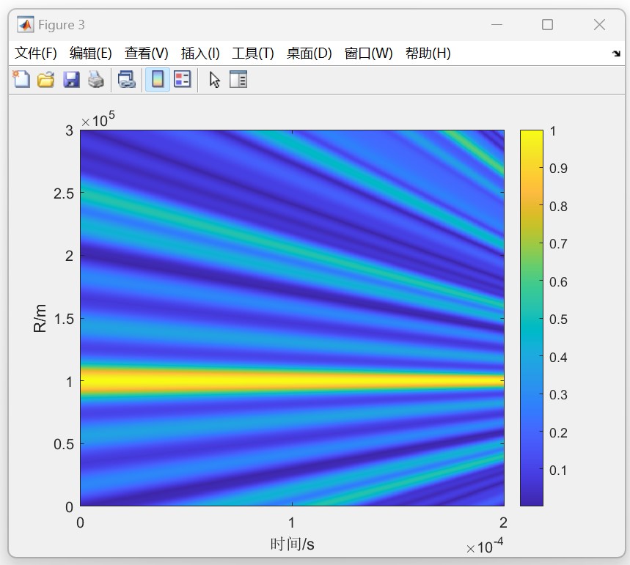Open the Property Inspector toolbar icon

pos(238,79)
